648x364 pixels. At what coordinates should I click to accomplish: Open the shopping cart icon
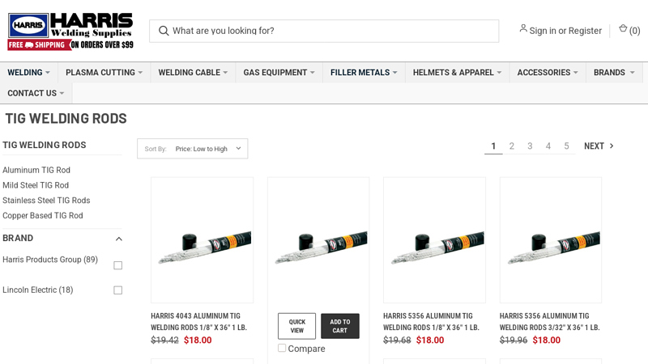point(623,29)
